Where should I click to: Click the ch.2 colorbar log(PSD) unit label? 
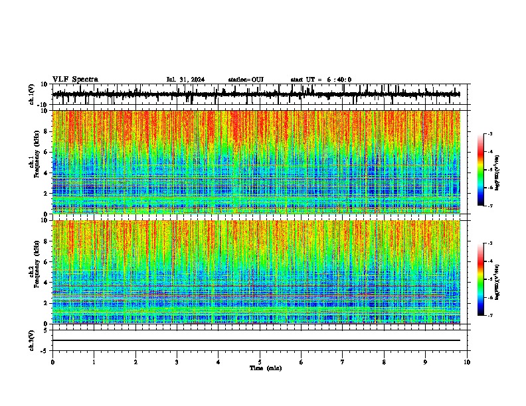[497, 282]
